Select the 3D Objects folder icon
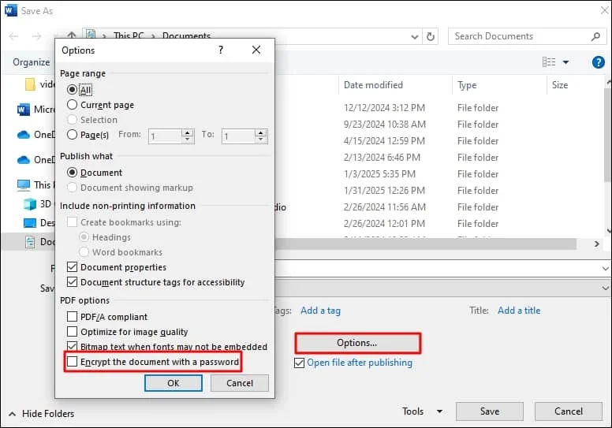The height and width of the screenshot is (428, 612). tap(30, 204)
